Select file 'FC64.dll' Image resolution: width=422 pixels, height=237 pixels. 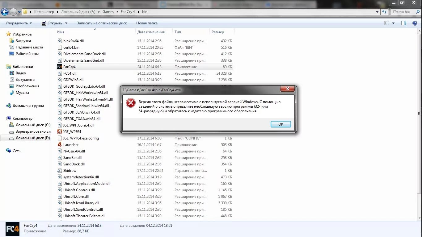point(70,73)
